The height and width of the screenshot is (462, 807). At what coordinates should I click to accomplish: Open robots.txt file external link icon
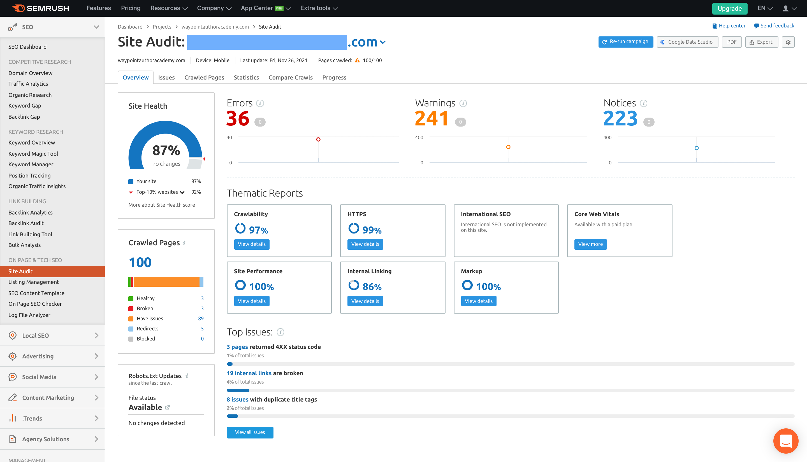(x=168, y=407)
